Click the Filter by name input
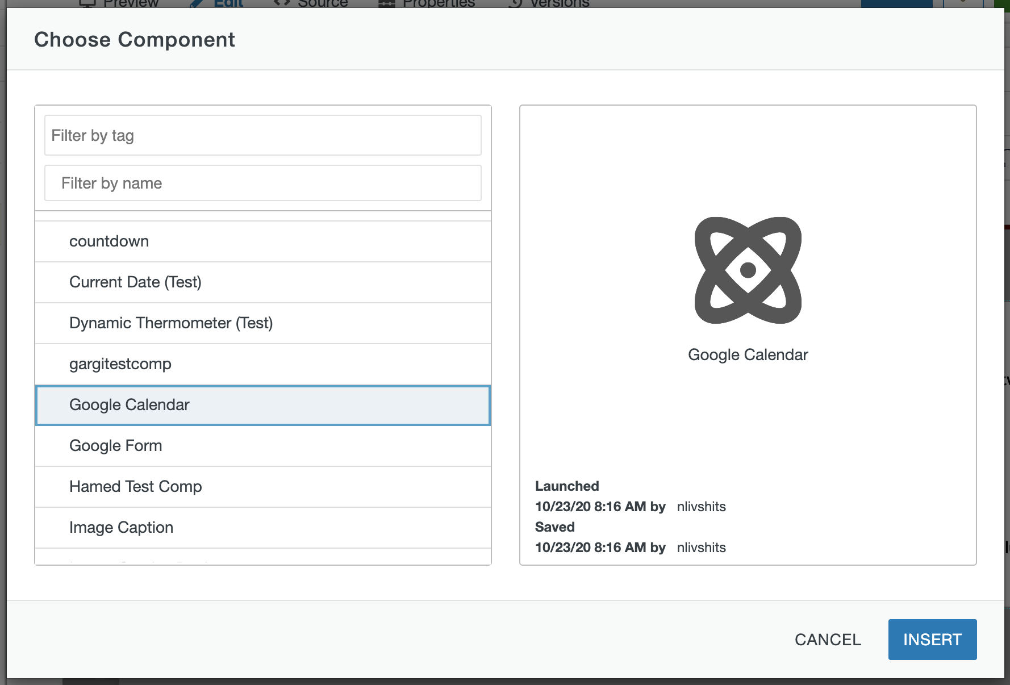 coord(262,183)
